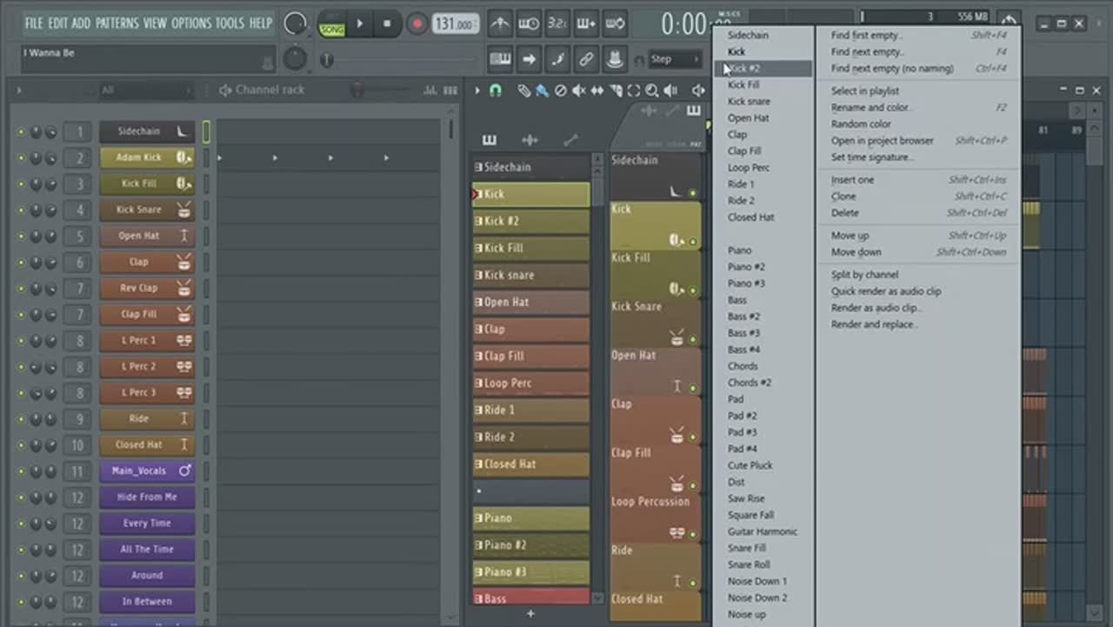
Task: Toggle Song/Pattern mode switch
Action: (331, 24)
